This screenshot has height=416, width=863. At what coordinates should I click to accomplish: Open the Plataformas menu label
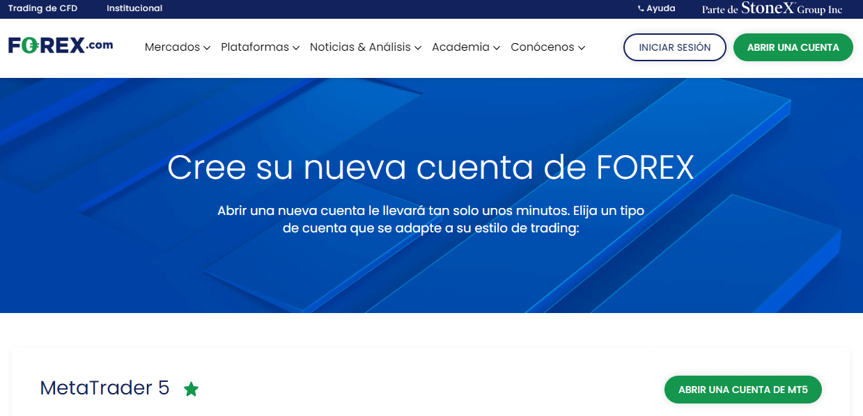pyautogui.click(x=254, y=47)
